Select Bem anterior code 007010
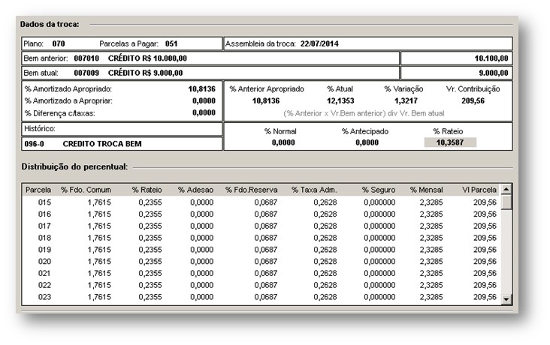Screen dimensions: 550x345 pos(86,58)
